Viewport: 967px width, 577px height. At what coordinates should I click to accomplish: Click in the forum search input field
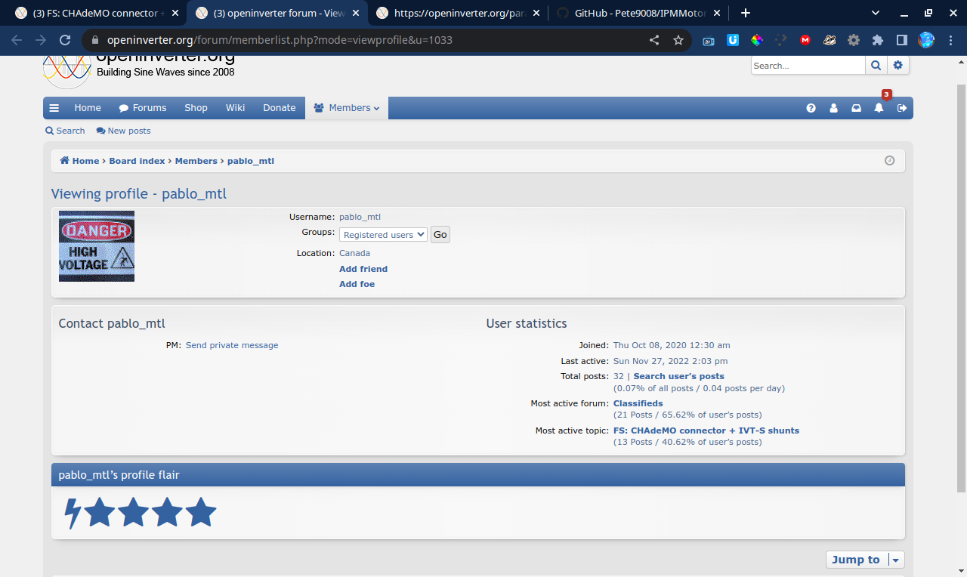(808, 66)
